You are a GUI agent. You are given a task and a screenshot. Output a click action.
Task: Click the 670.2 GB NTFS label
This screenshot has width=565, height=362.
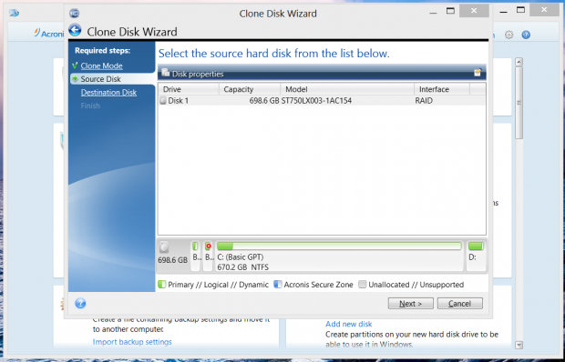coord(243,267)
